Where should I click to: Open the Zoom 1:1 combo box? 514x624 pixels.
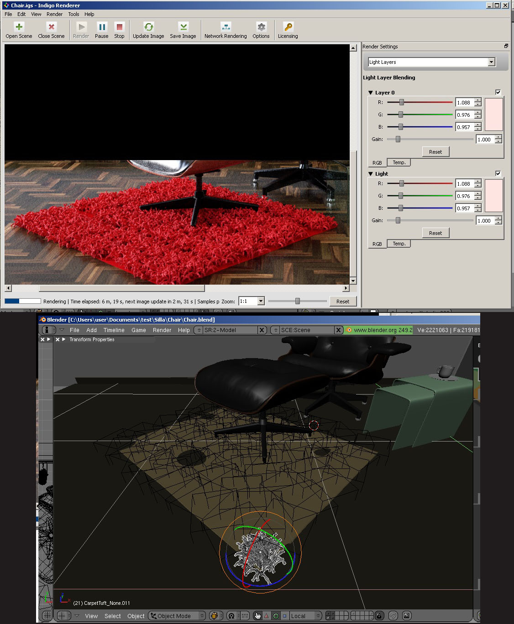[261, 301]
